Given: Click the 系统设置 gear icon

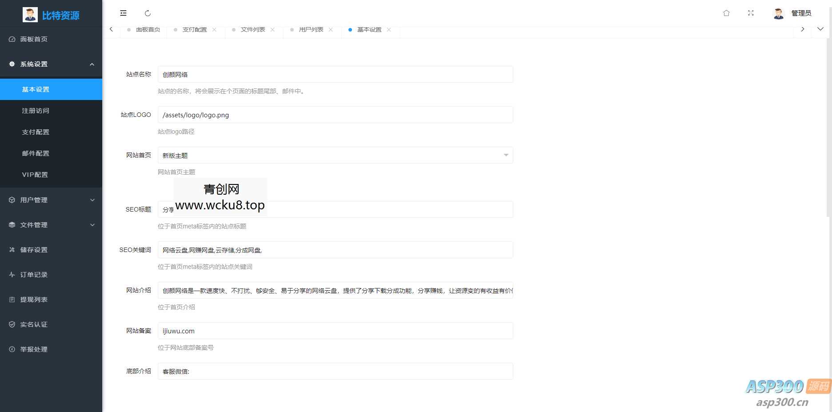Looking at the screenshot, I should pos(12,64).
